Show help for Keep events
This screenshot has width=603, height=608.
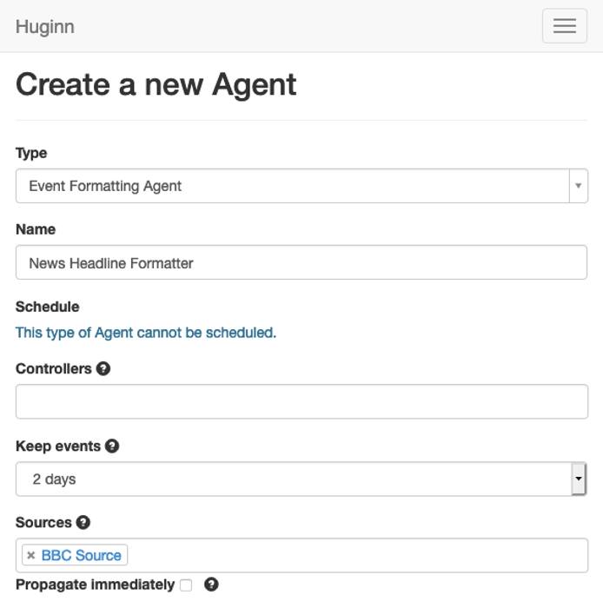(x=112, y=446)
